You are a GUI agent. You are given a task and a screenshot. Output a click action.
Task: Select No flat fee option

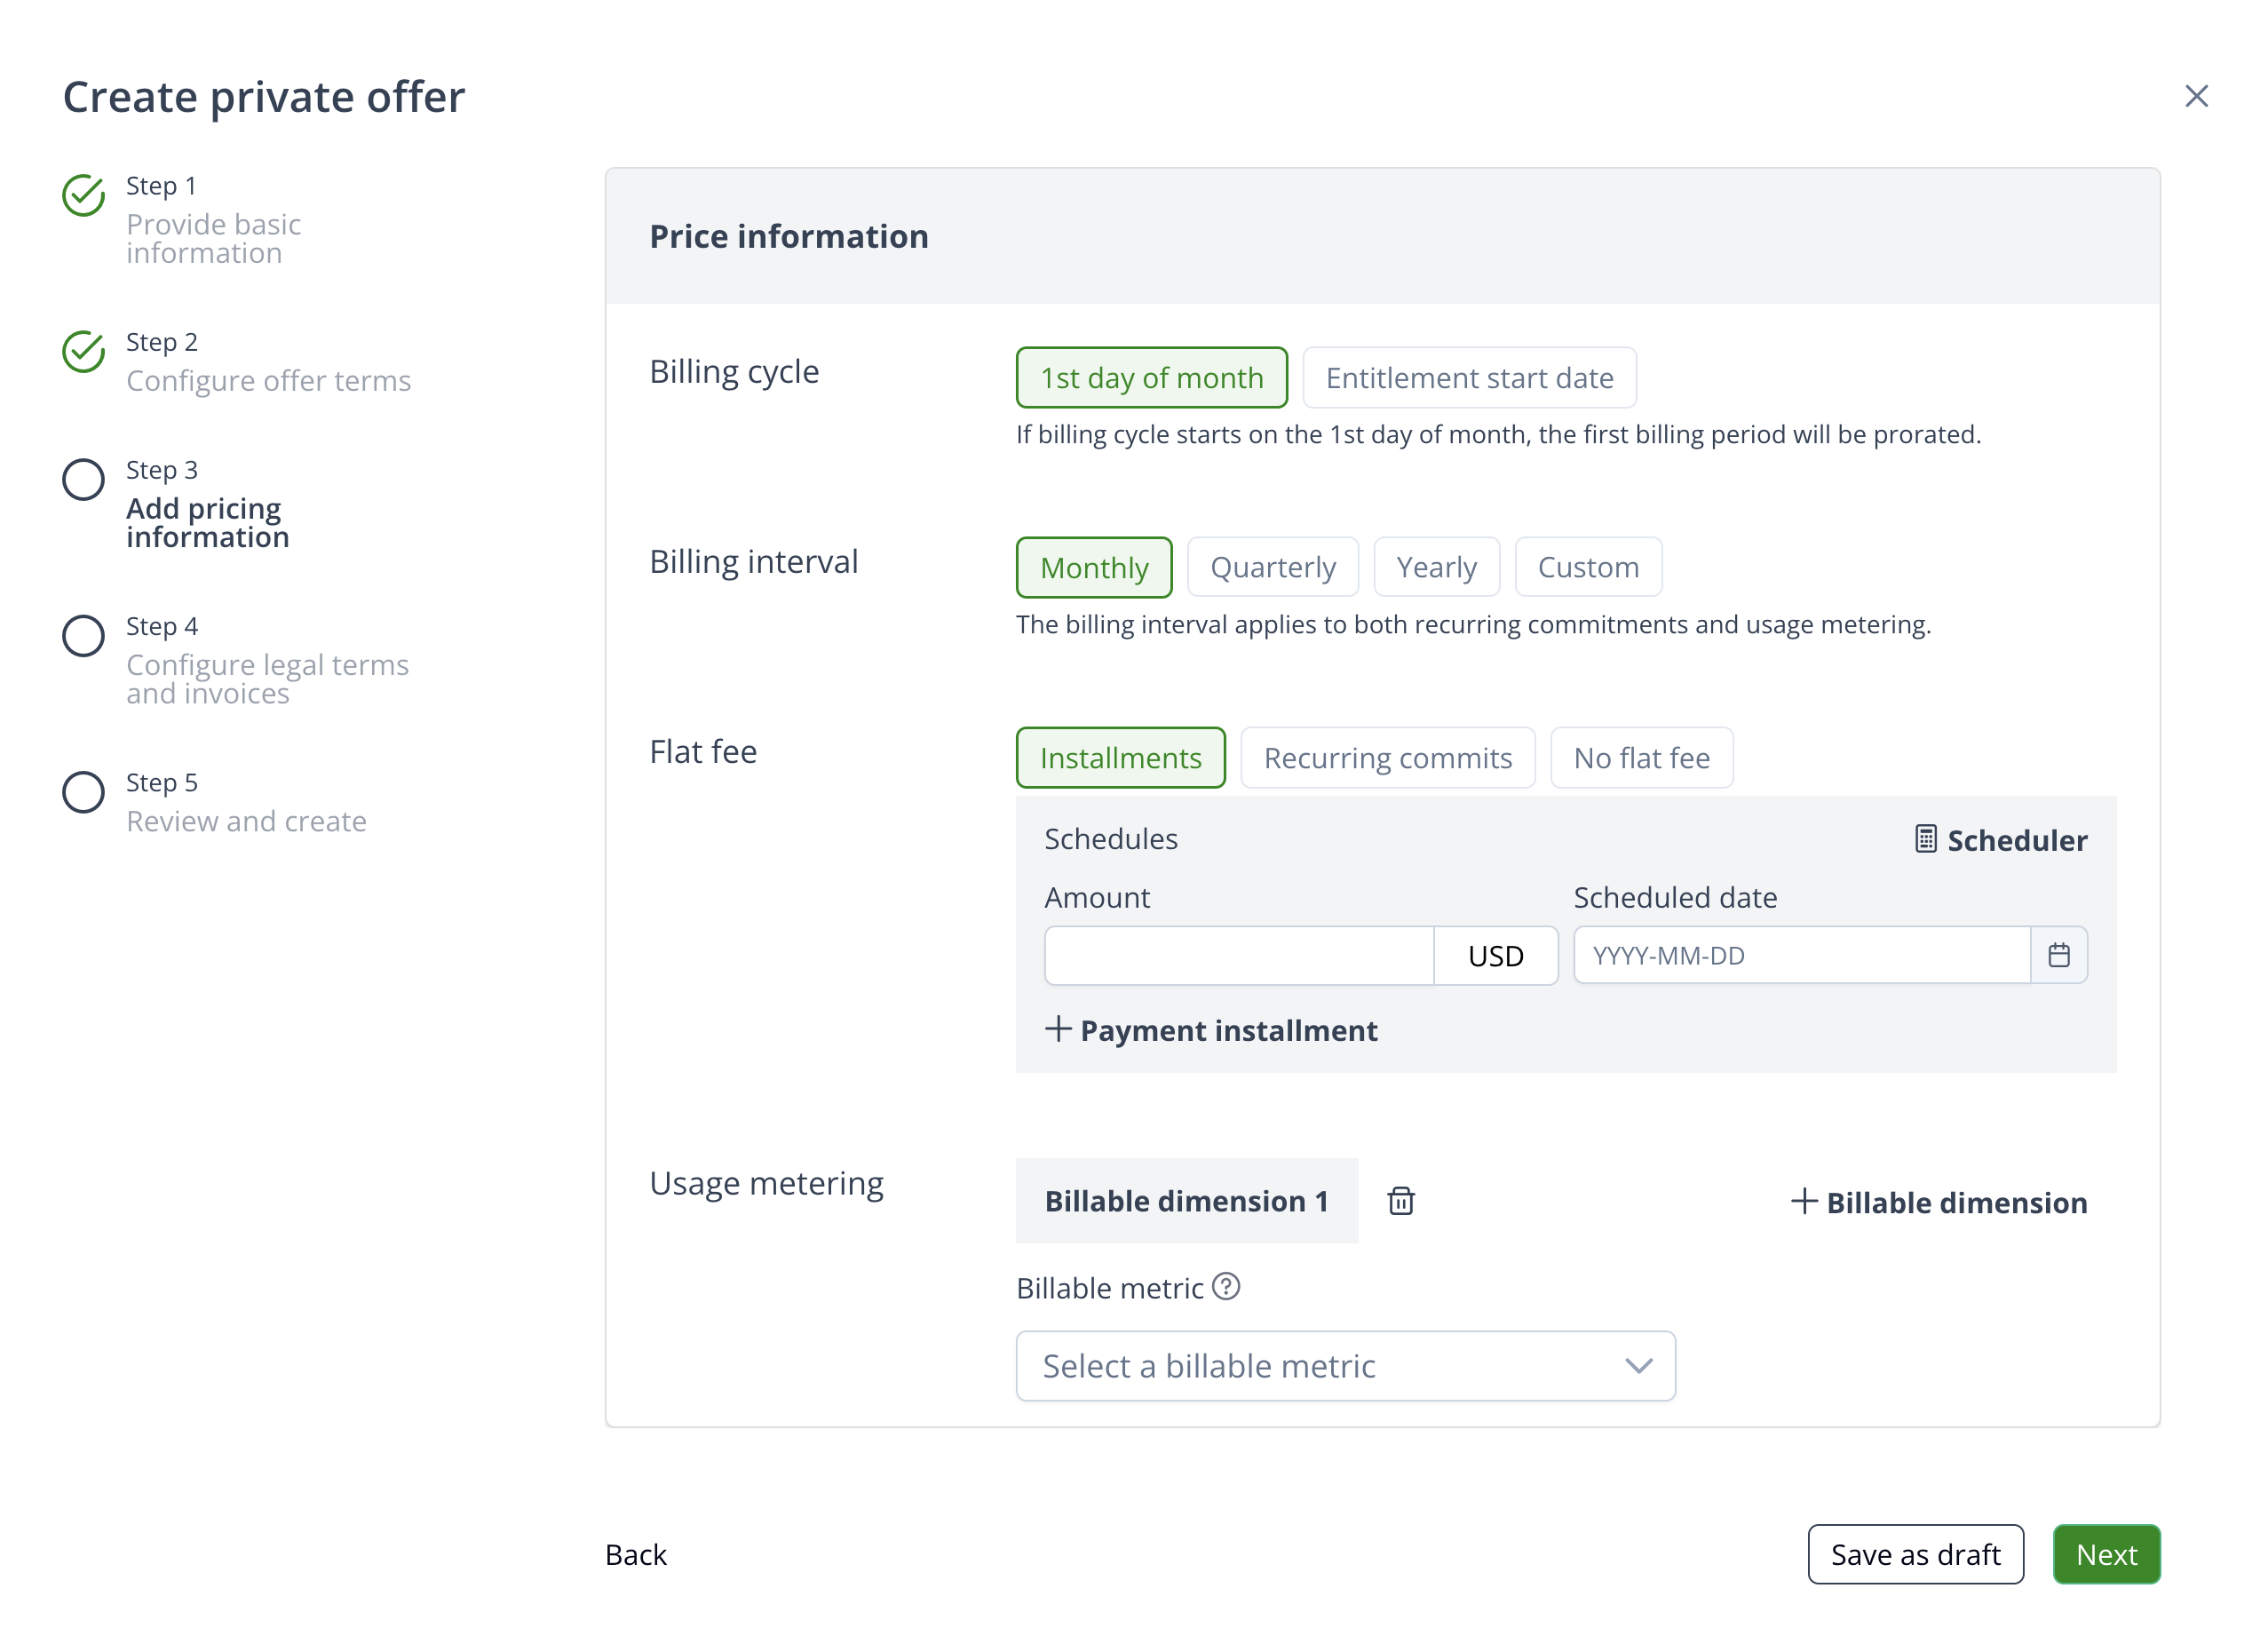click(1641, 758)
